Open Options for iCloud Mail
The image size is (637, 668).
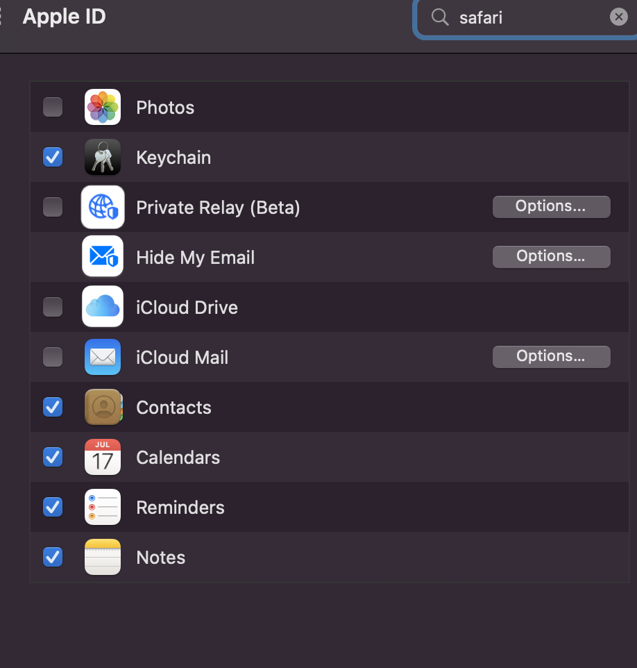(552, 357)
